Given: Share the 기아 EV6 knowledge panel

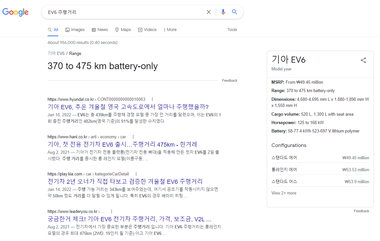Looking at the screenshot, I should (x=363, y=60).
